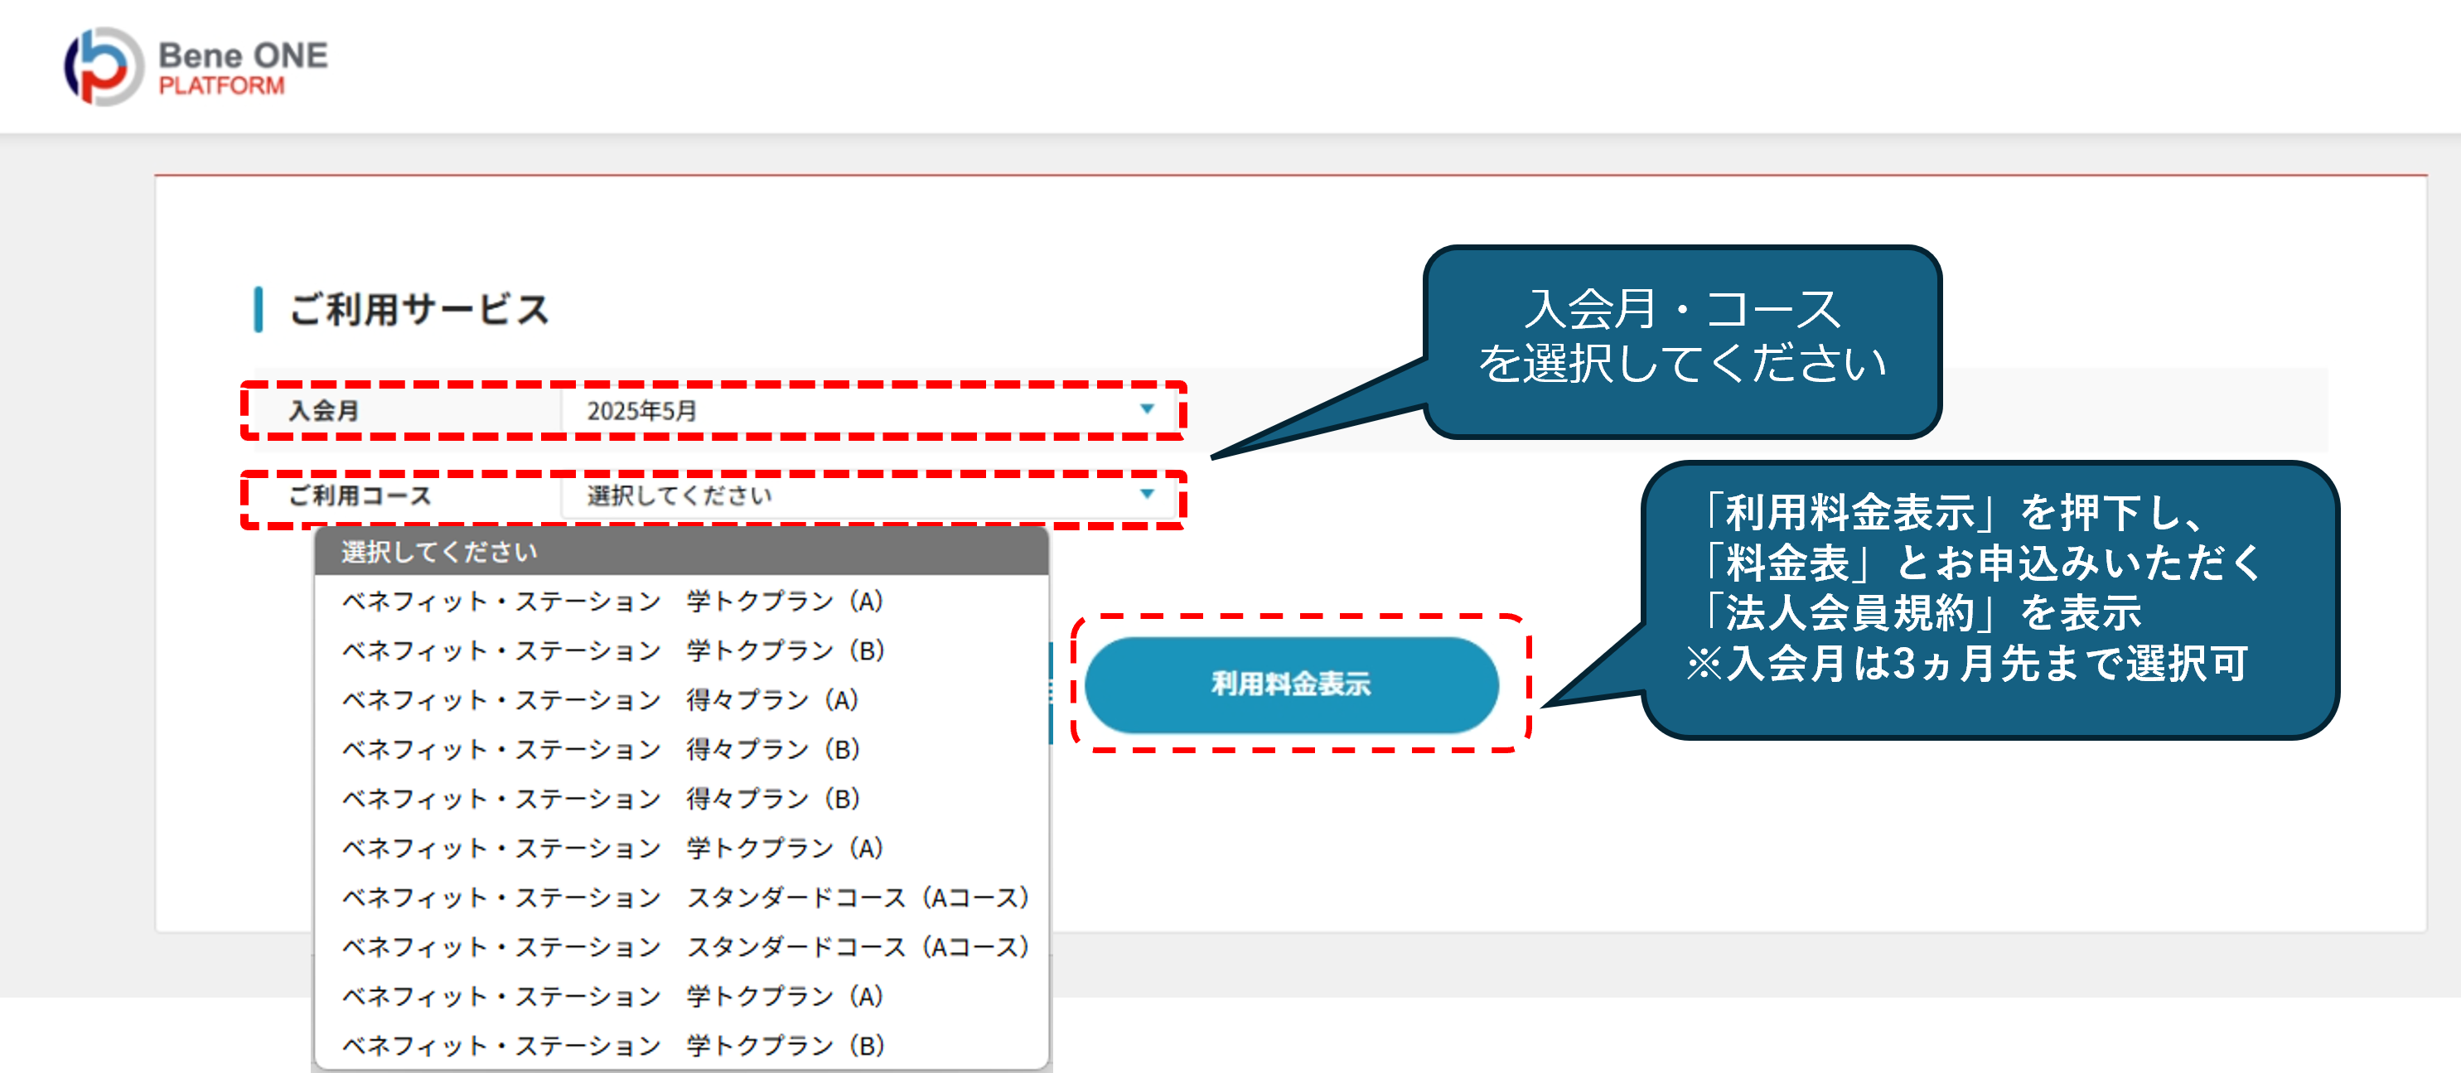Click the 利用料金表示 button

tap(1292, 684)
